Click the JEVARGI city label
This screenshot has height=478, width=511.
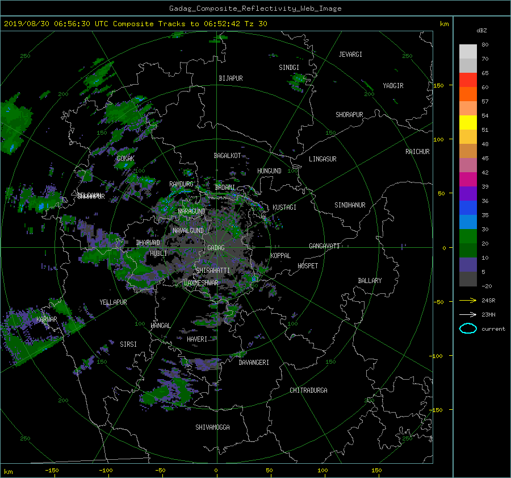pos(350,55)
